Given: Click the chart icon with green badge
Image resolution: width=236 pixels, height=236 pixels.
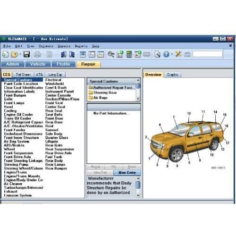Looking at the screenshot, I should coord(120,54).
